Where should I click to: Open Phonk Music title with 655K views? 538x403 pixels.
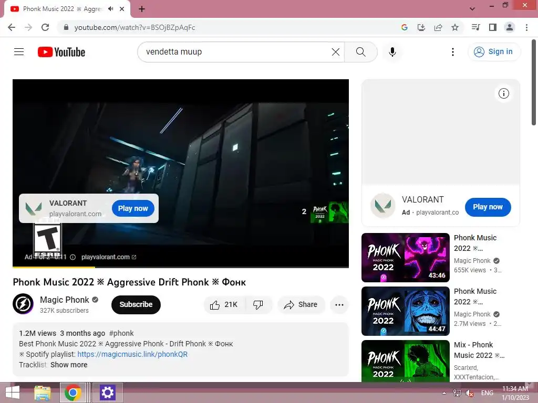coord(475,243)
